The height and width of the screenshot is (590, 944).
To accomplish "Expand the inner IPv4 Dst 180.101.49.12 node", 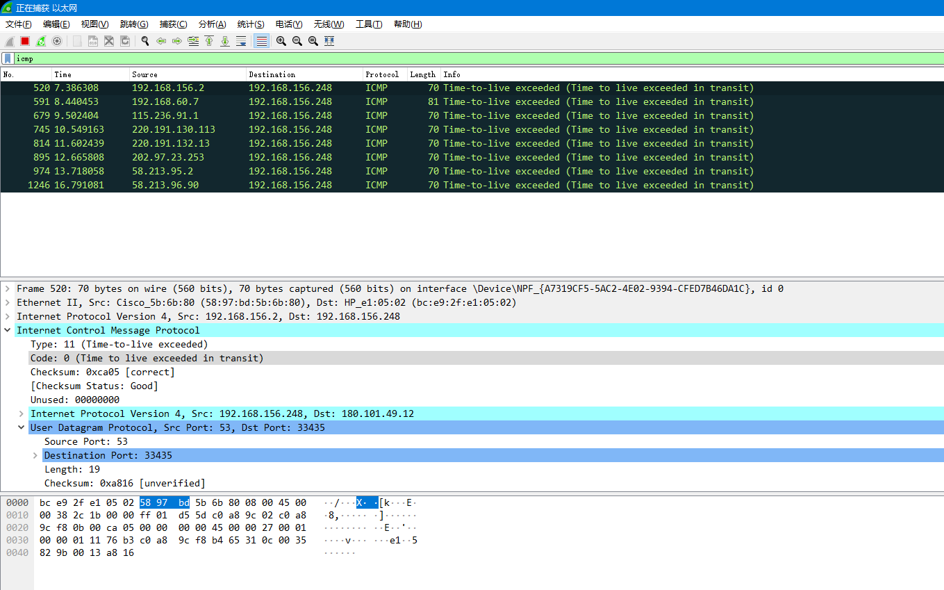I will [x=22, y=413].
